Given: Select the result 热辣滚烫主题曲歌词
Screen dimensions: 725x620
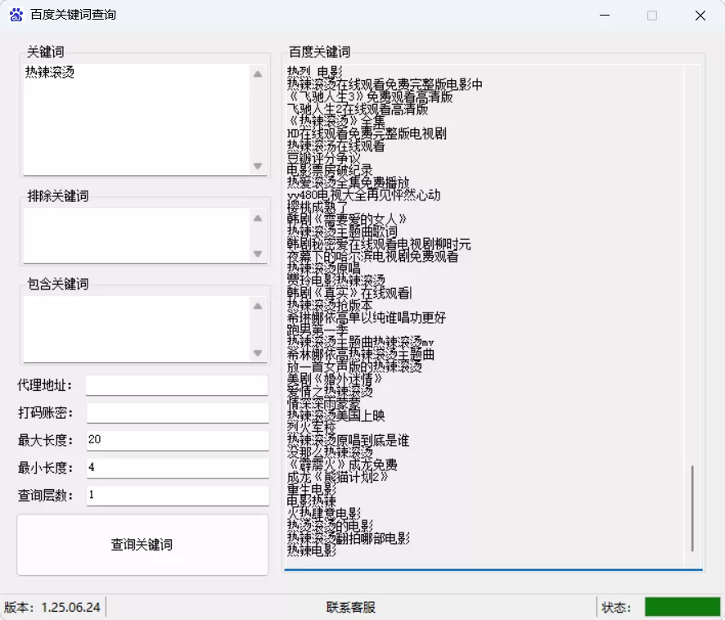Looking at the screenshot, I should coord(342,231).
